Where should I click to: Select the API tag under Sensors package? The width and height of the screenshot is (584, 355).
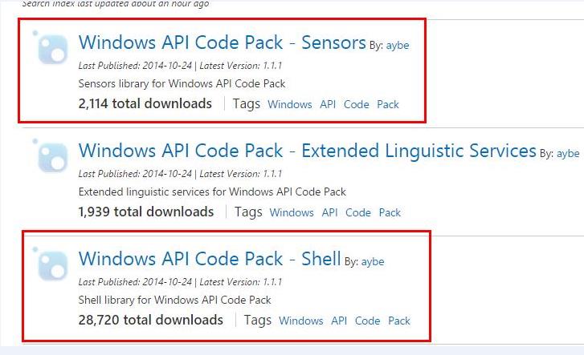pos(328,104)
